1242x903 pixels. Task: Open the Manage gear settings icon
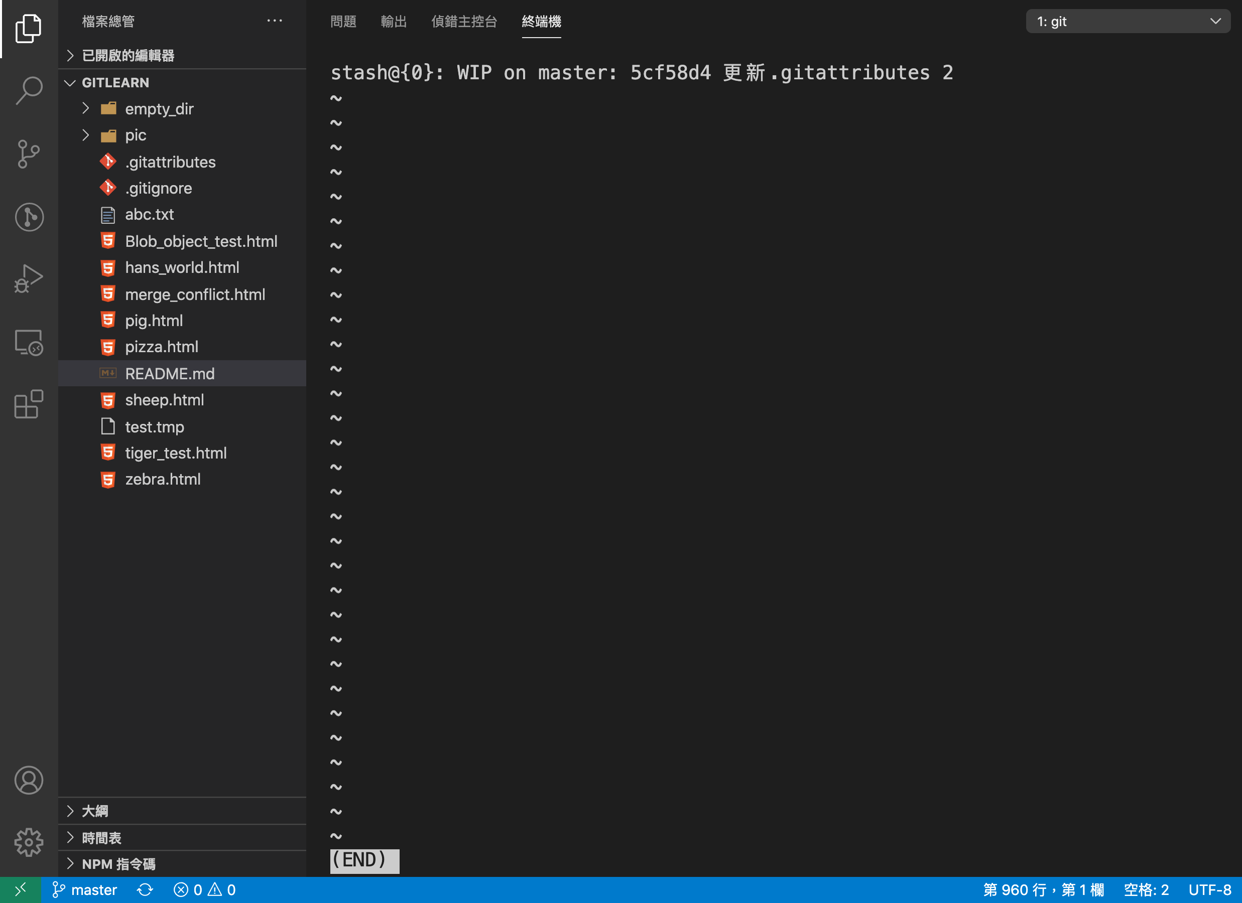(29, 842)
